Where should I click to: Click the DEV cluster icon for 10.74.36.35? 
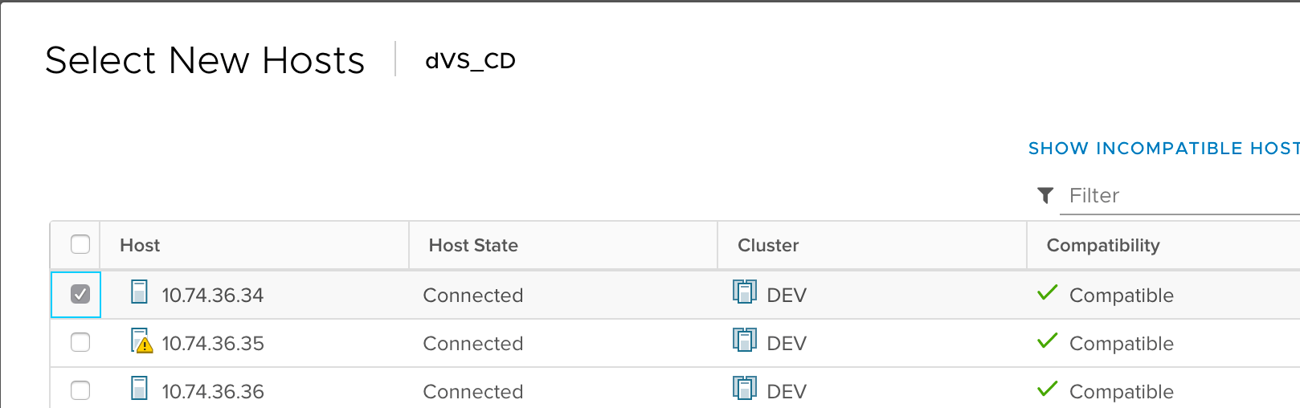click(x=745, y=341)
